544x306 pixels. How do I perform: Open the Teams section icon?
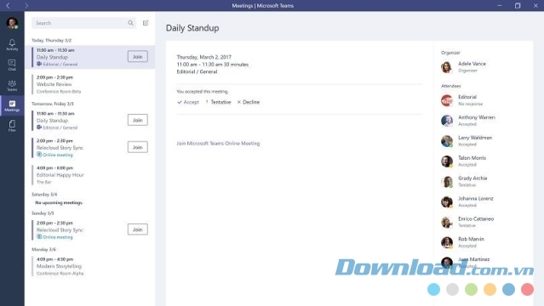pyautogui.click(x=12, y=85)
